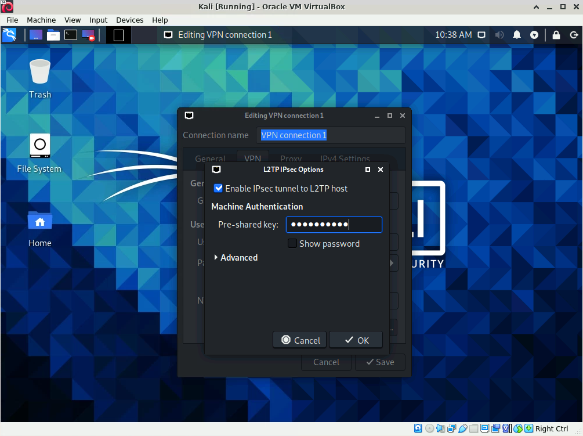Expand the Advanced section

[236, 257]
